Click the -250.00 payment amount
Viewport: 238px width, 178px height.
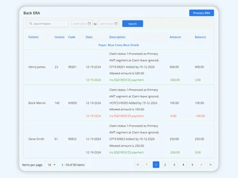(x=175, y=152)
